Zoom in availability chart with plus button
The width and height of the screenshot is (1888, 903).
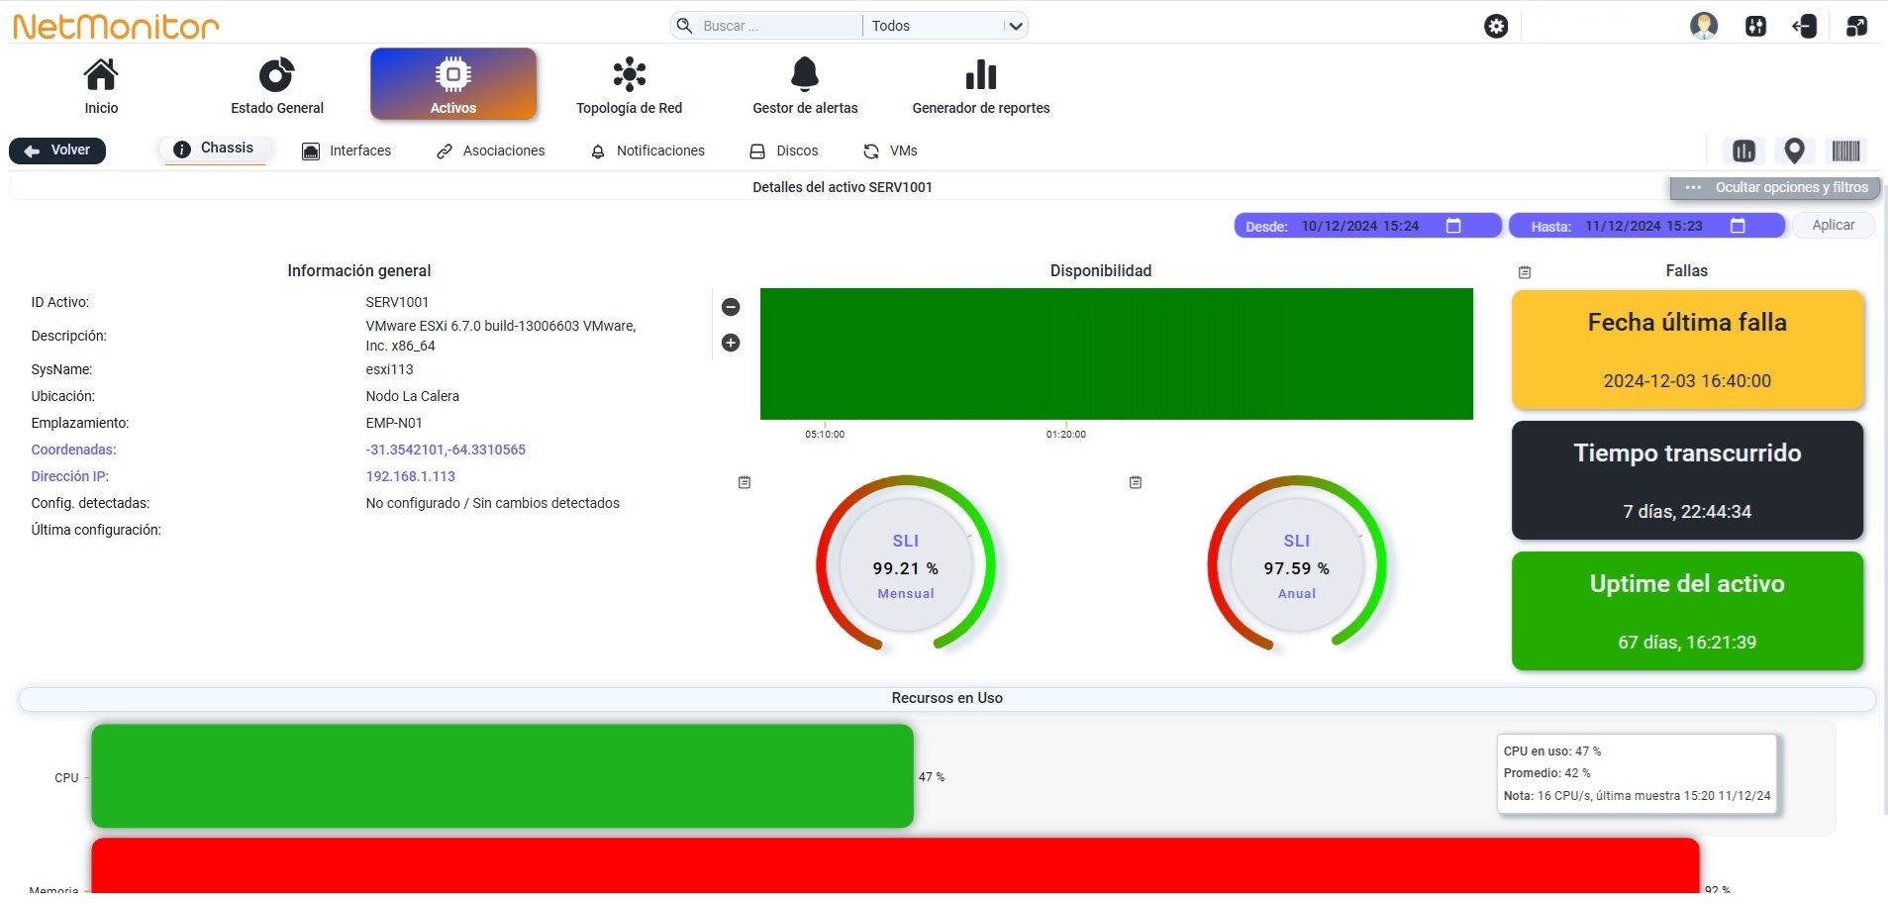pyautogui.click(x=731, y=343)
